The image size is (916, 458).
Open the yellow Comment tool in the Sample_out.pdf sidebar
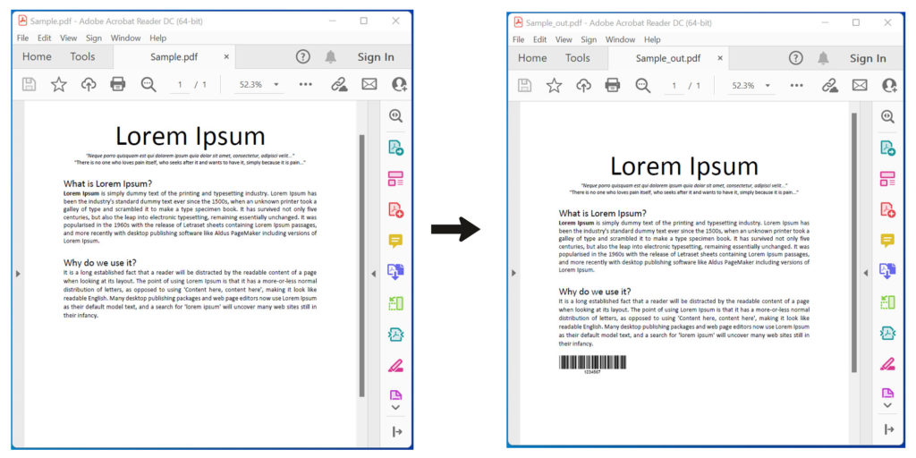(887, 241)
